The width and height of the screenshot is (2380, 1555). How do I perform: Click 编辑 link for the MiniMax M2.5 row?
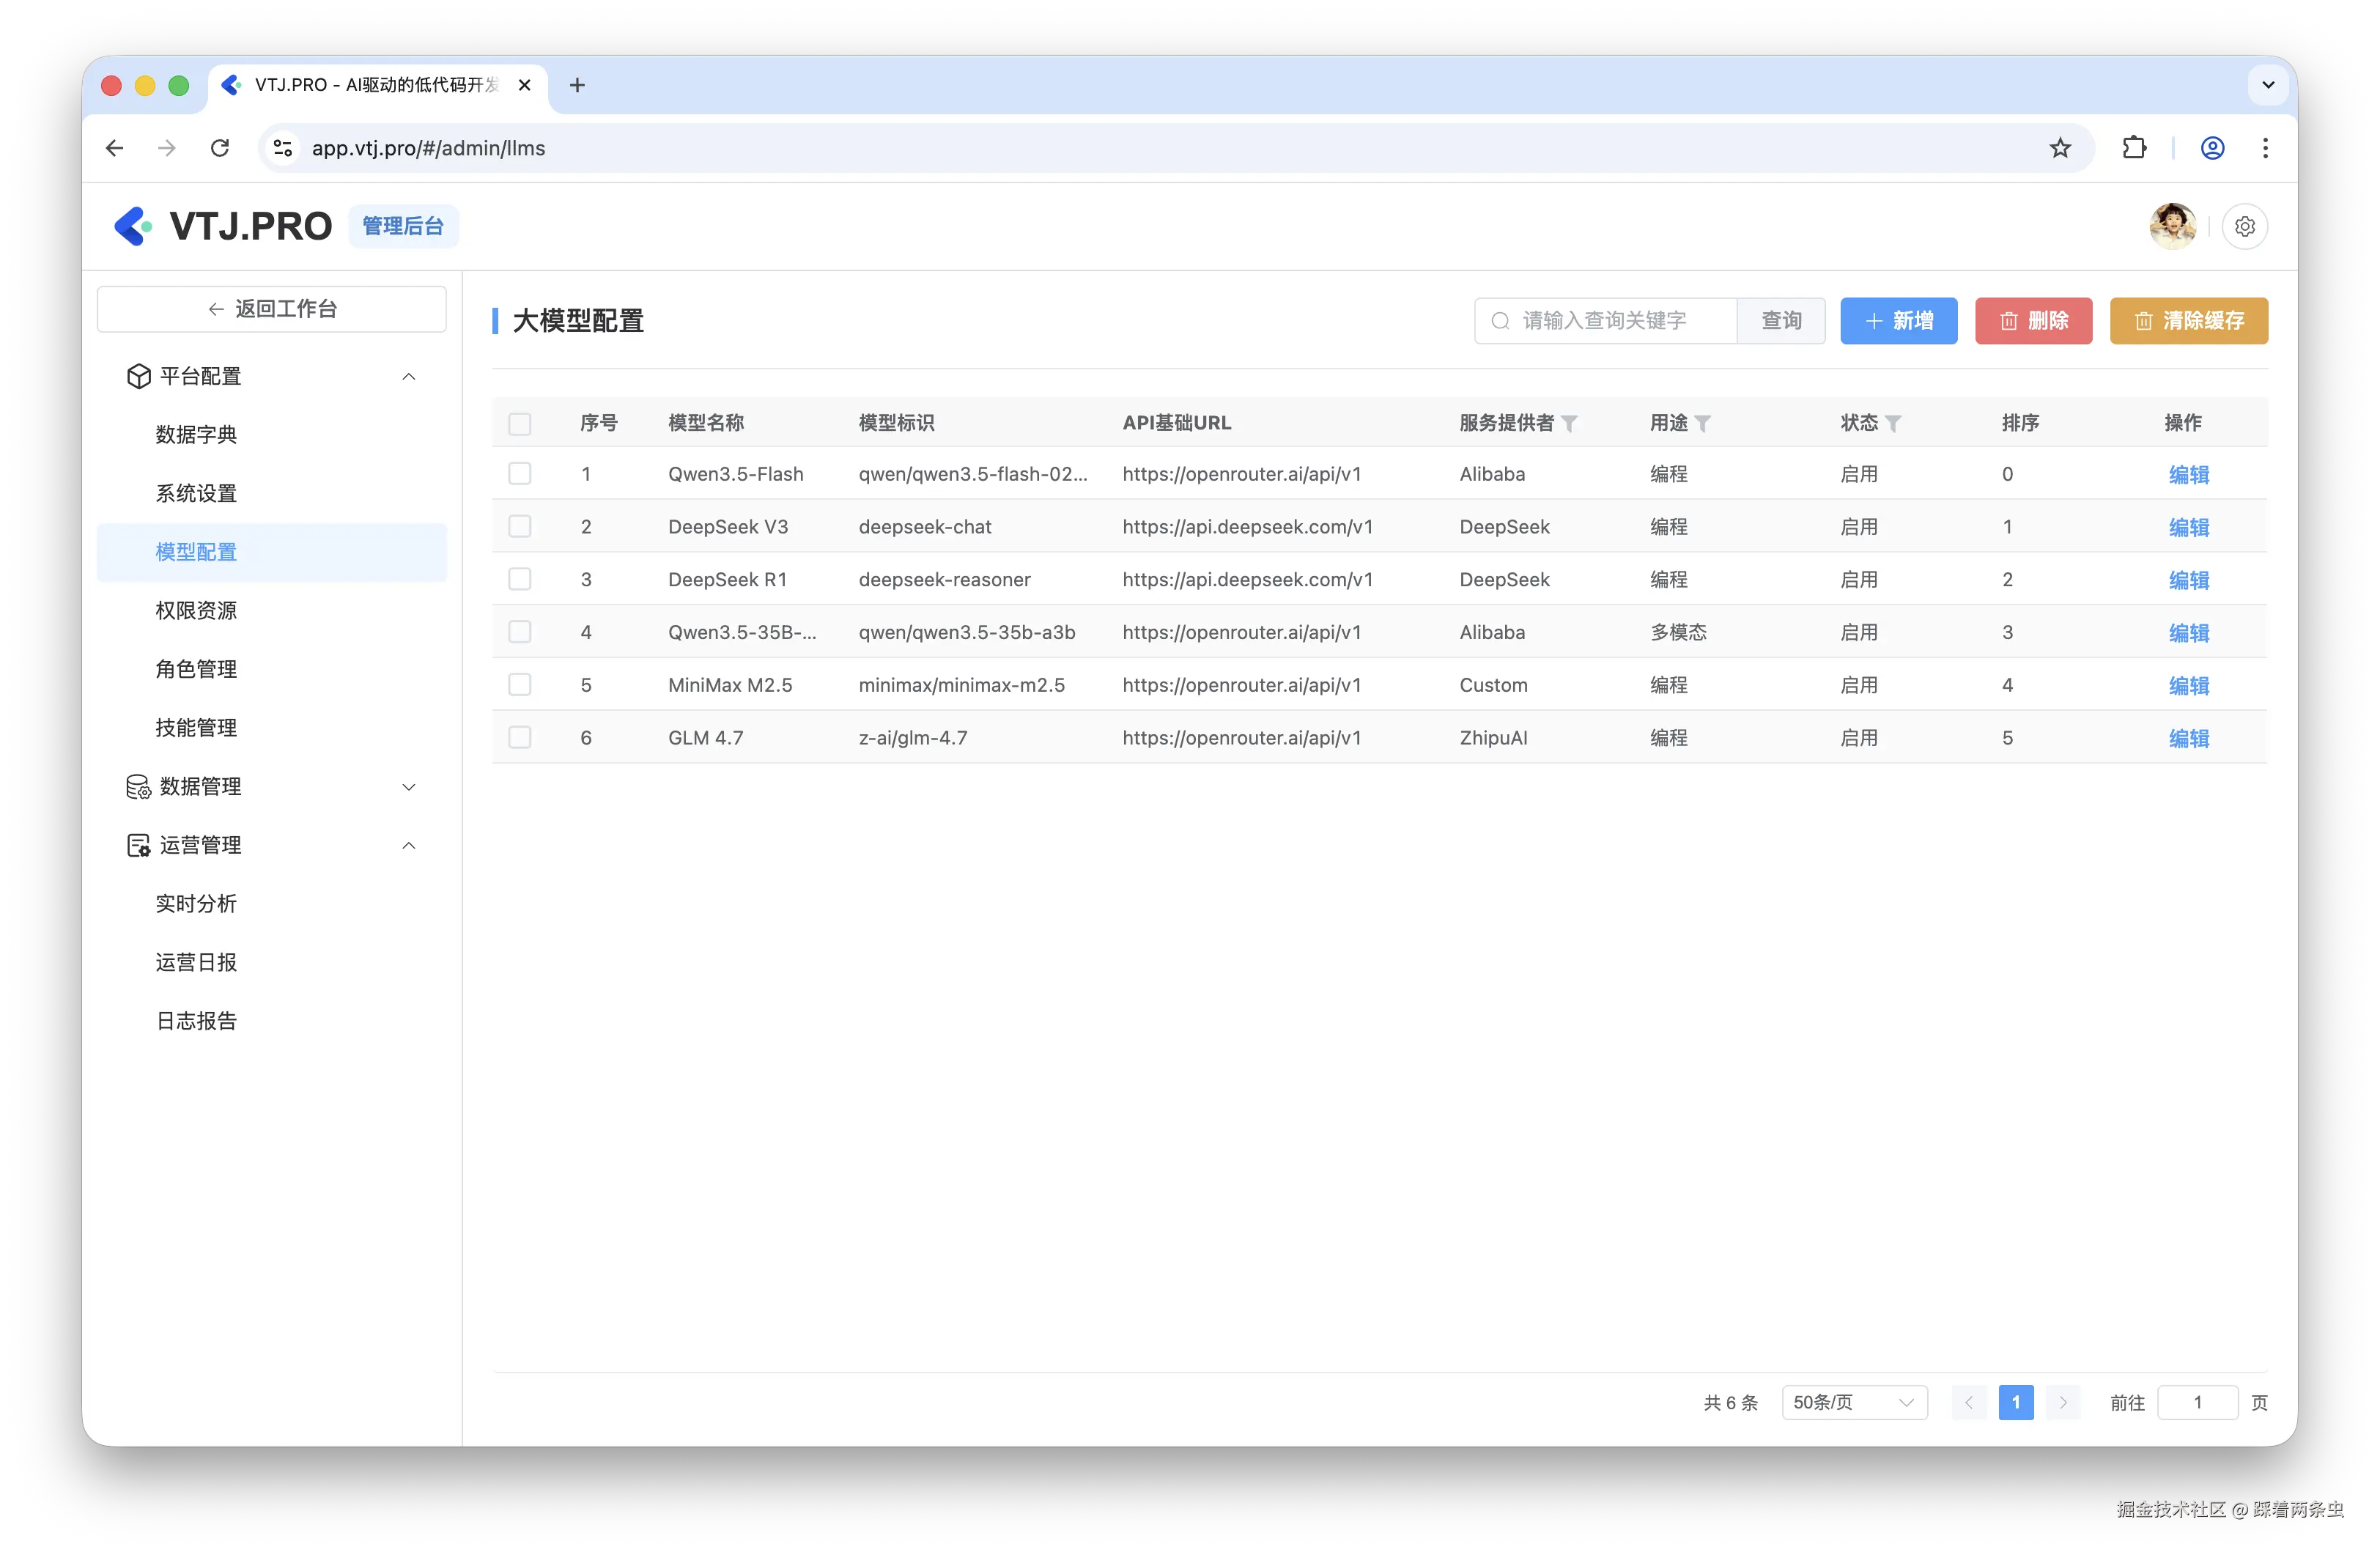(x=2188, y=685)
